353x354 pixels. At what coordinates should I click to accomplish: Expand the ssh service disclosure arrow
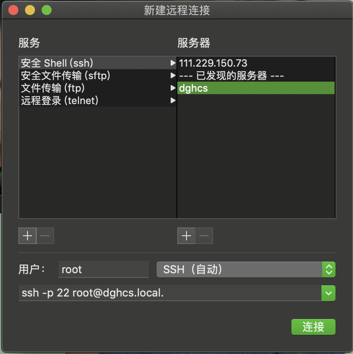[x=173, y=63]
